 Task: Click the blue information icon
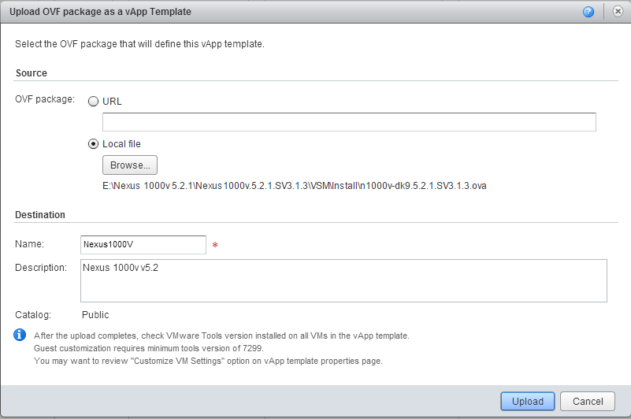pos(20,335)
